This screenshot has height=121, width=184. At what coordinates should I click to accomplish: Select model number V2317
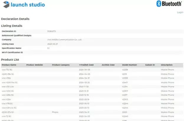(x=125, y=95)
